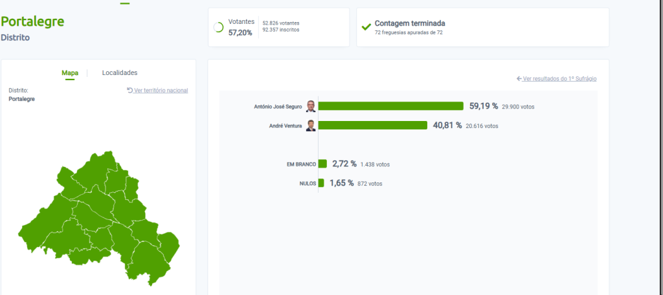
Task: Click the Contagem terminada status text
Action: pos(410,23)
